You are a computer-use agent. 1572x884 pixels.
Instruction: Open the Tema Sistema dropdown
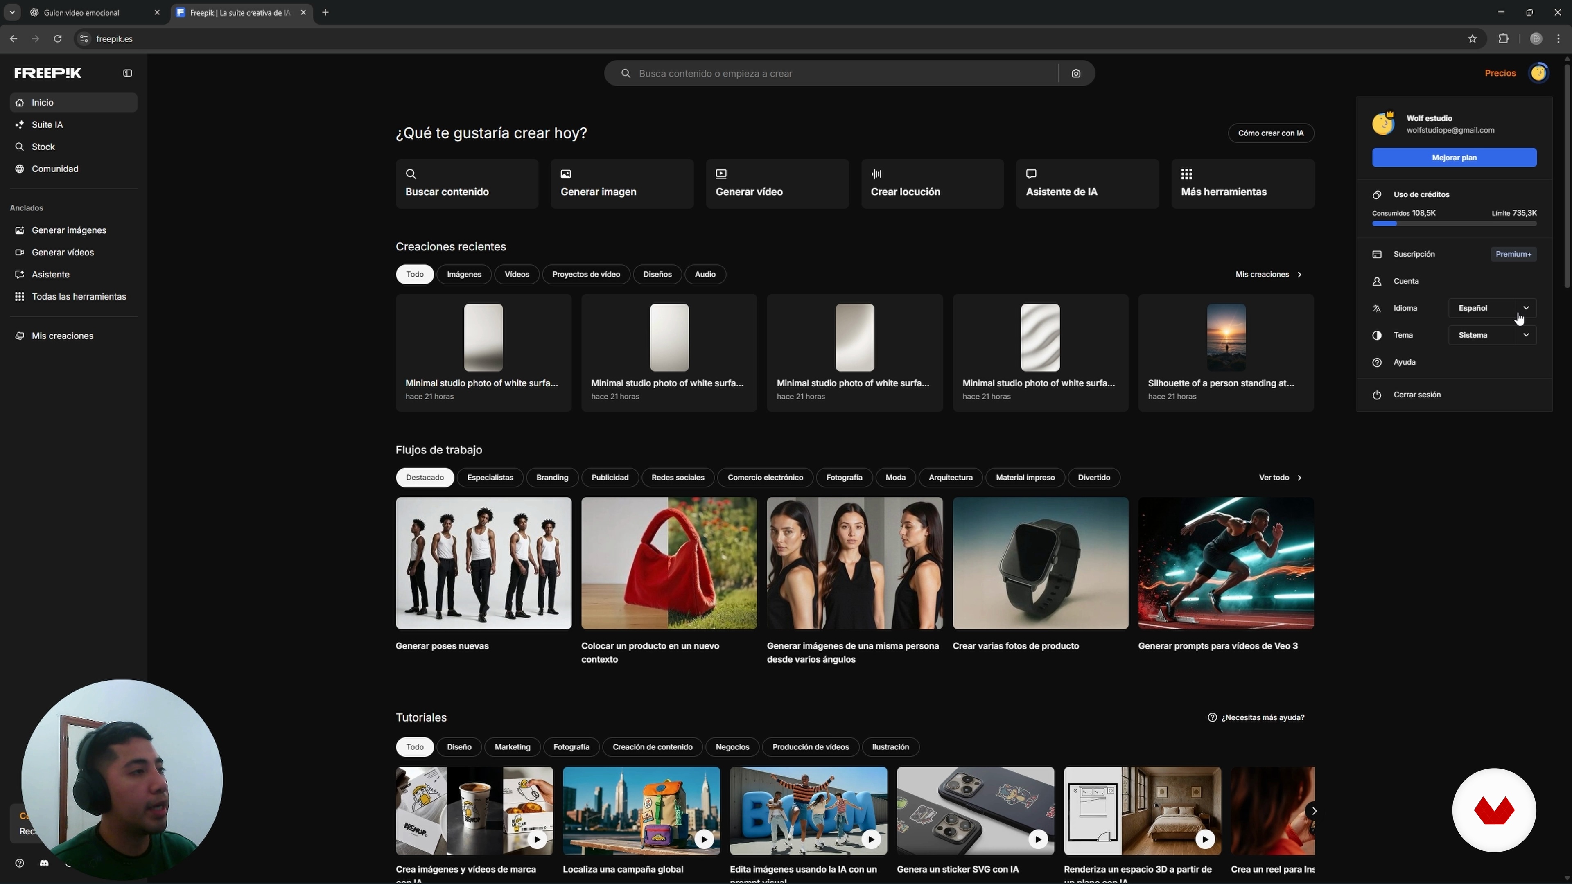(x=1492, y=335)
